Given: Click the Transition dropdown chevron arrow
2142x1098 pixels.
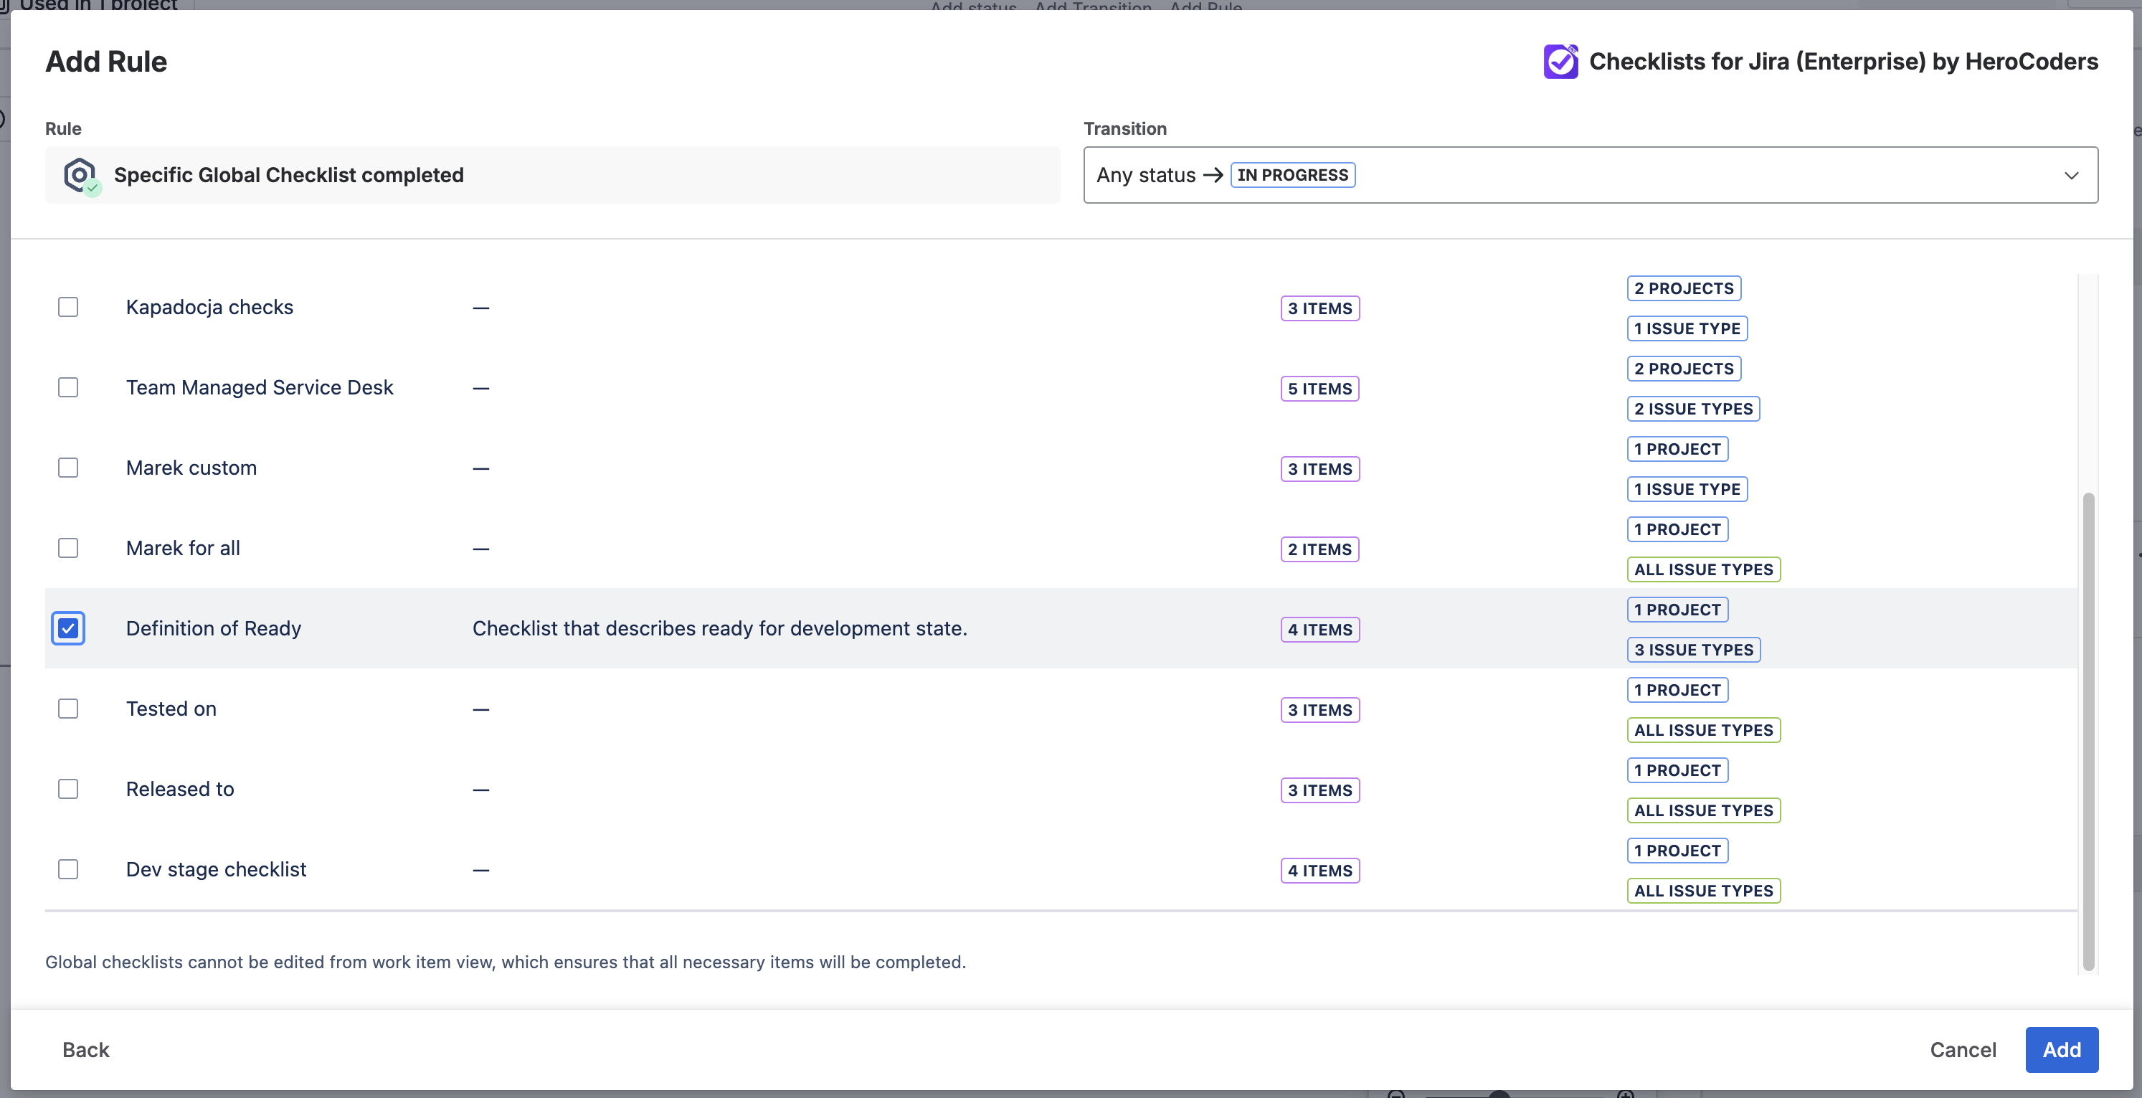Looking at the screenshot, I should click(2070, 176).
